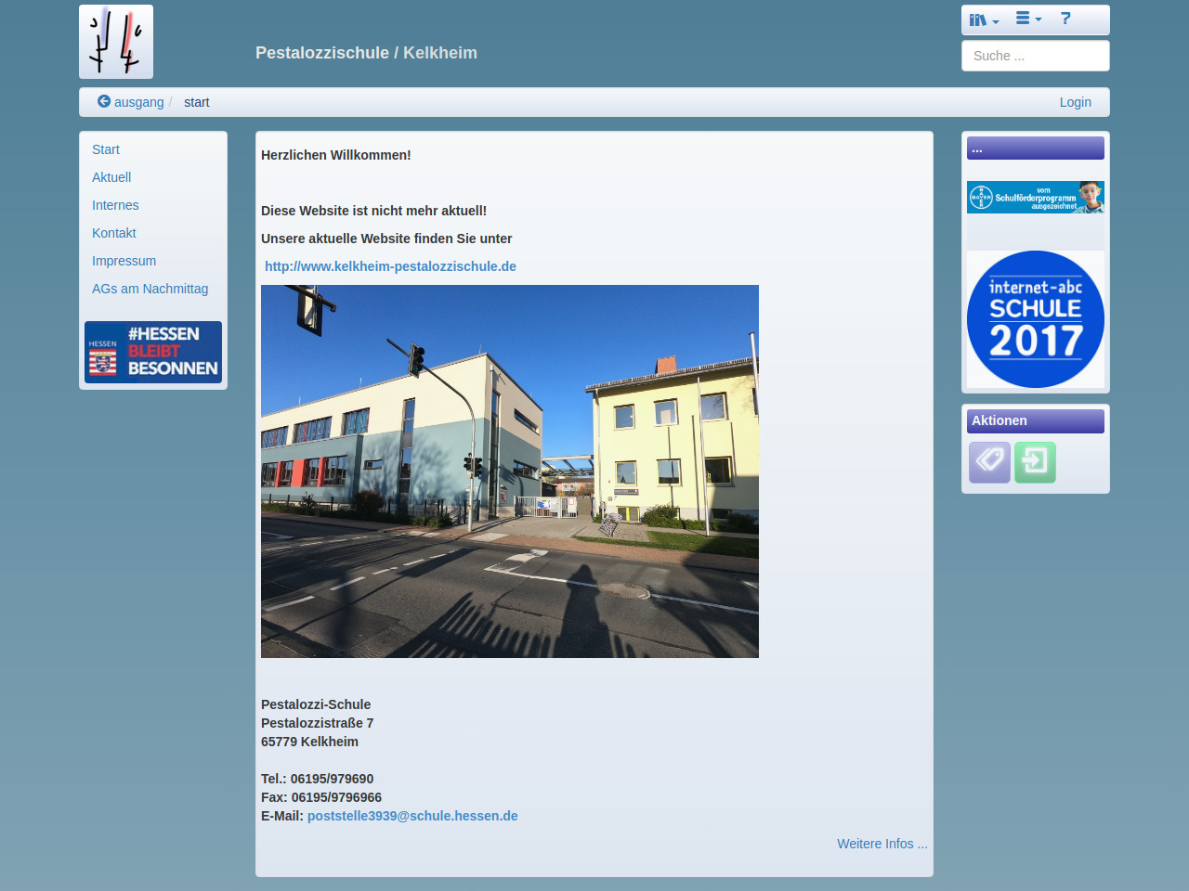Focus the Suche search field
Screen dimensions: 1189x891
[1035, 56]
